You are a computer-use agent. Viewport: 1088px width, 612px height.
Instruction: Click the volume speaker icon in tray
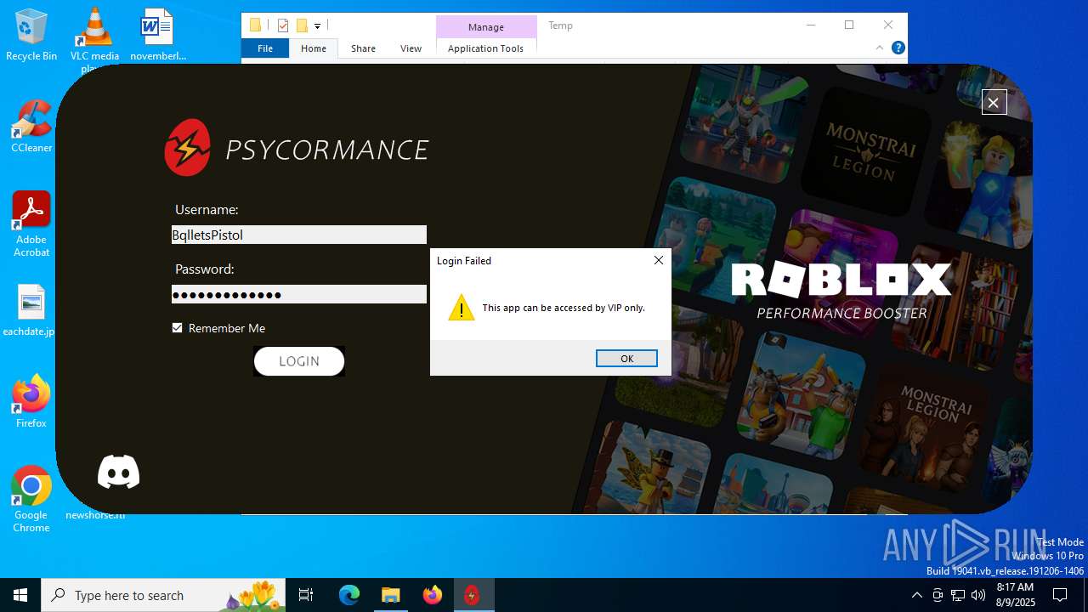pyautogui.click(x=978, y=595)
